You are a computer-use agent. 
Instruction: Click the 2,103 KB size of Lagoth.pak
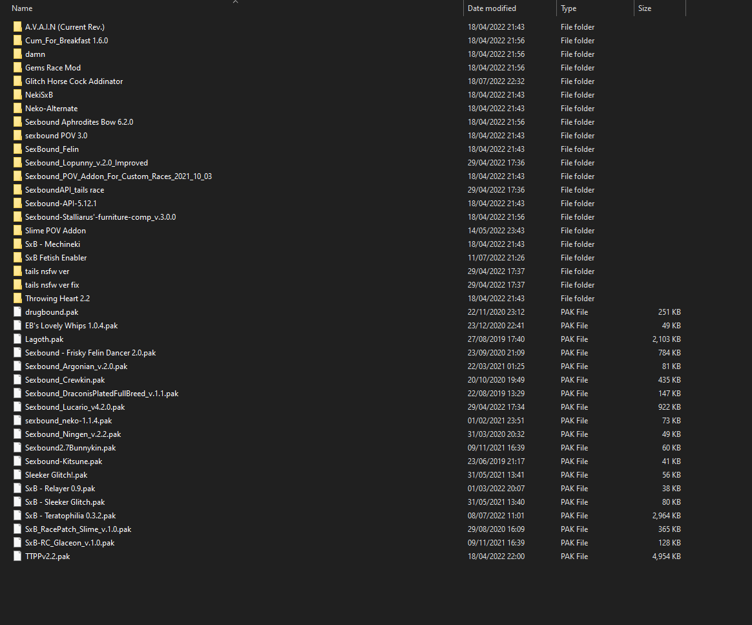point(666,339)
